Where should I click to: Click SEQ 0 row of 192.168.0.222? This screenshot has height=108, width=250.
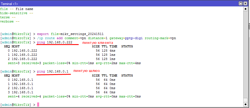(61, 51)
